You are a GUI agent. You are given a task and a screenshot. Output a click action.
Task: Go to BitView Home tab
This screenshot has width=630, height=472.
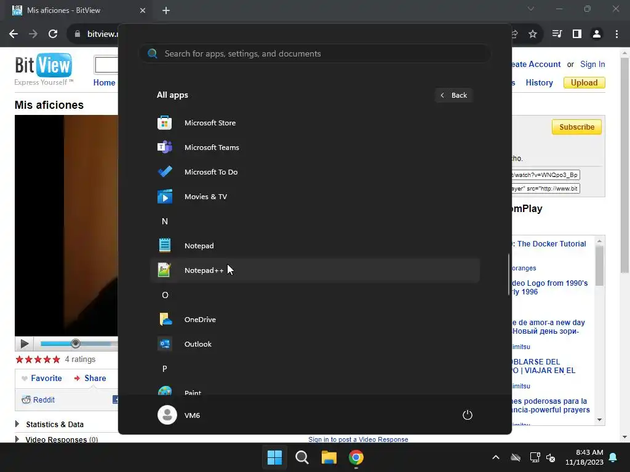coord(104,83)
